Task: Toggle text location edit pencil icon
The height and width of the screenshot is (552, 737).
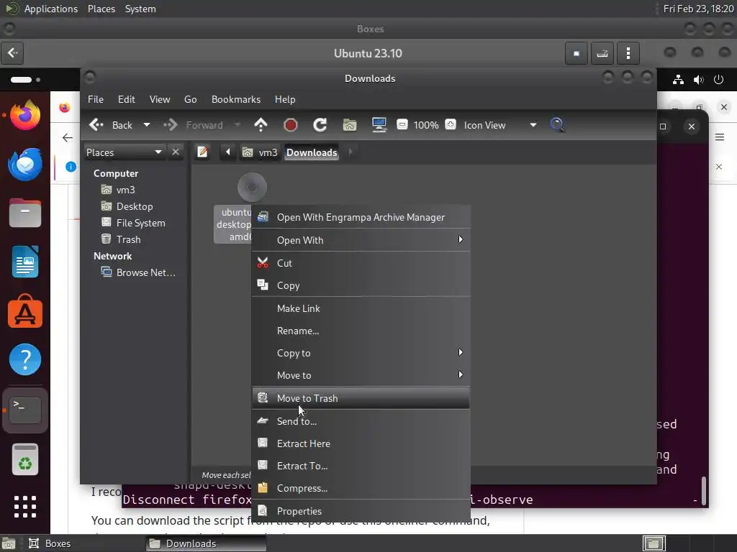Action: (x=202, y=152)
